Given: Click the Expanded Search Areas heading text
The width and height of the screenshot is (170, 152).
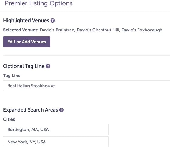Looking at the screenshot, I should pos(31,110).
